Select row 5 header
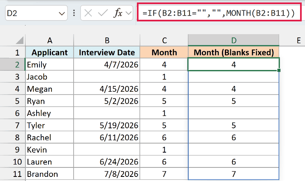This screenshot has height=181, width=305. pos(13,101)
